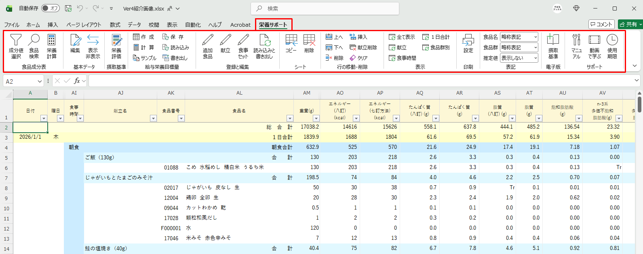Image resolution: width=643 pixels, height=254 pixels.
Task: Open 食品群 略称表記 dropdown
Action: (519, 47)
